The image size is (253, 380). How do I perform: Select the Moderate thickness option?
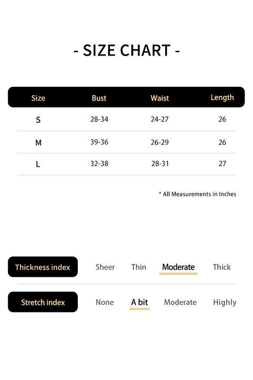point(178,267)
